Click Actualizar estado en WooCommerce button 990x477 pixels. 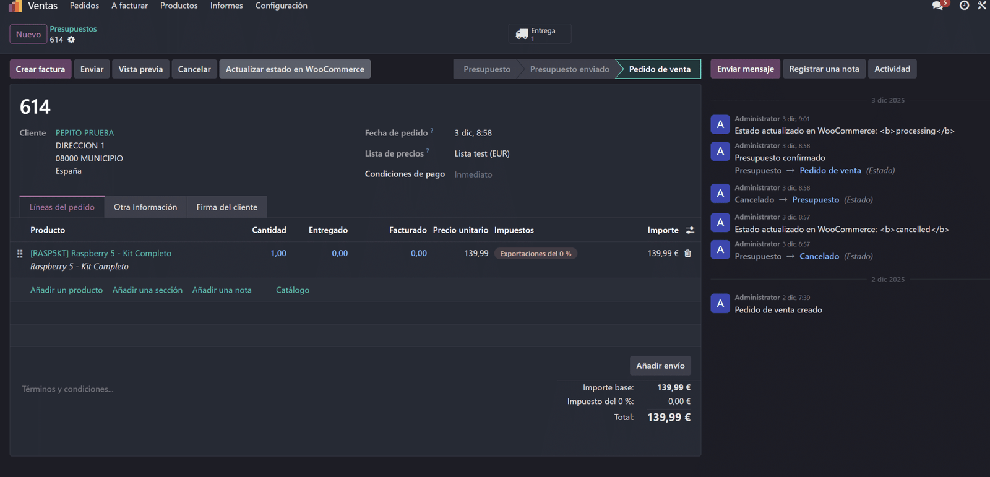pos(295,69)
